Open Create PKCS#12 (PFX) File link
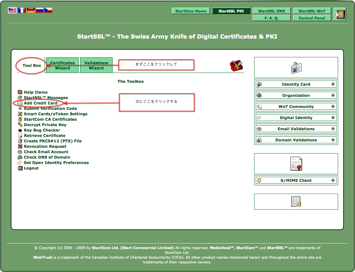355x272 pixels. click(x=53, y=141)
